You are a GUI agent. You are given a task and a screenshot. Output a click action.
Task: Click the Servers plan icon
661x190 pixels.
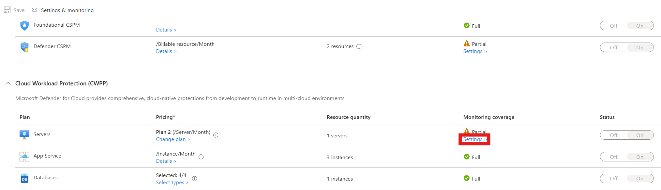coord(24,134)
